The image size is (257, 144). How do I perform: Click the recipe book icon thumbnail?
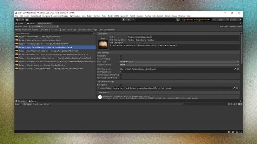point(102,44)
